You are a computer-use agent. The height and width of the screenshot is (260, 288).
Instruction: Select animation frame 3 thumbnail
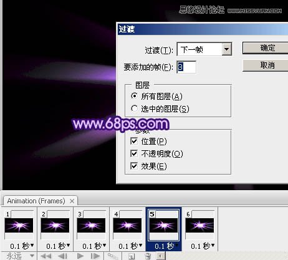[x=91, y=225]
